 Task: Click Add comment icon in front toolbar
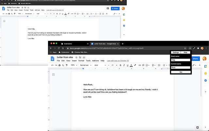(143, 65)
